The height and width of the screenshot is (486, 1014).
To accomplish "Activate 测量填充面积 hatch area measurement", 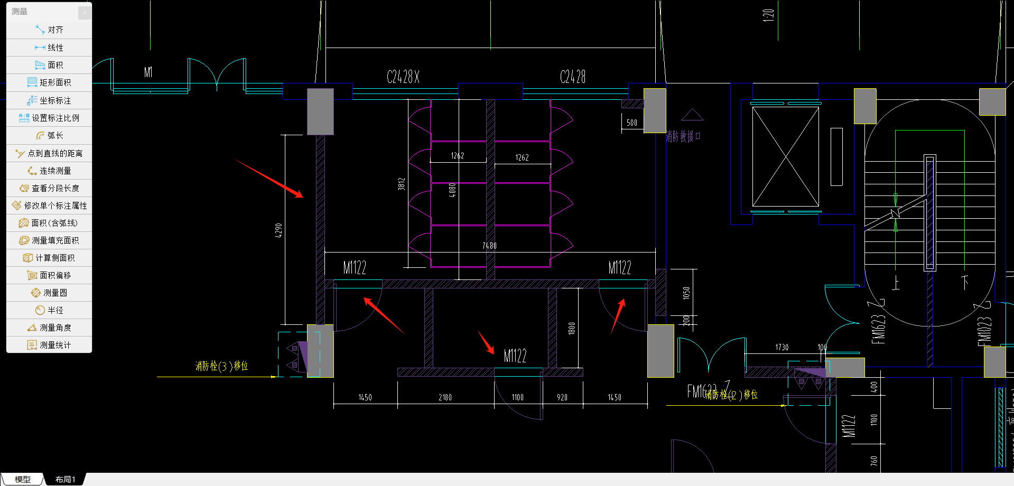I will coord(49,240).
